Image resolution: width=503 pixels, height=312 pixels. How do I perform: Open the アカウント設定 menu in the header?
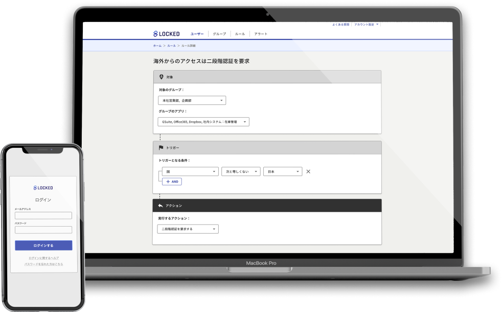tap(367, 24)
